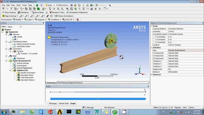Image resolution: width=204 pixels, height=115 pixels.
Task: Click the blue time bar in Graph
Action: [x=98, y=99]
